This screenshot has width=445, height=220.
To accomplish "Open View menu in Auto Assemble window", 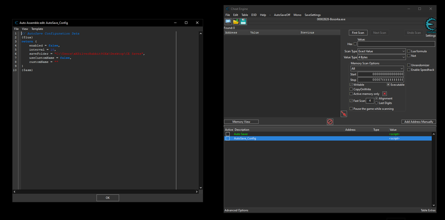I will tap(25, 29).
